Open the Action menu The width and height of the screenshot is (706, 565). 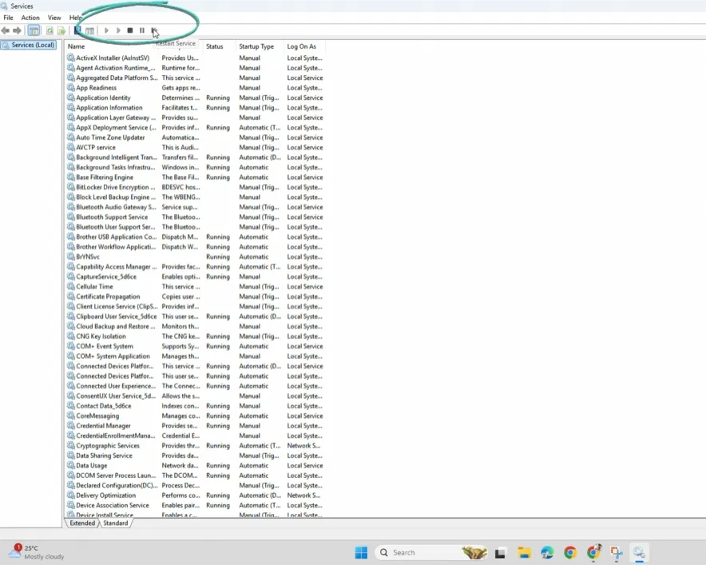[30, 18]
